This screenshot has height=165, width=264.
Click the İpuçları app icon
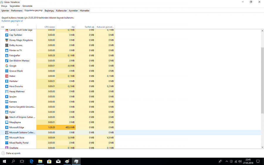7,96
